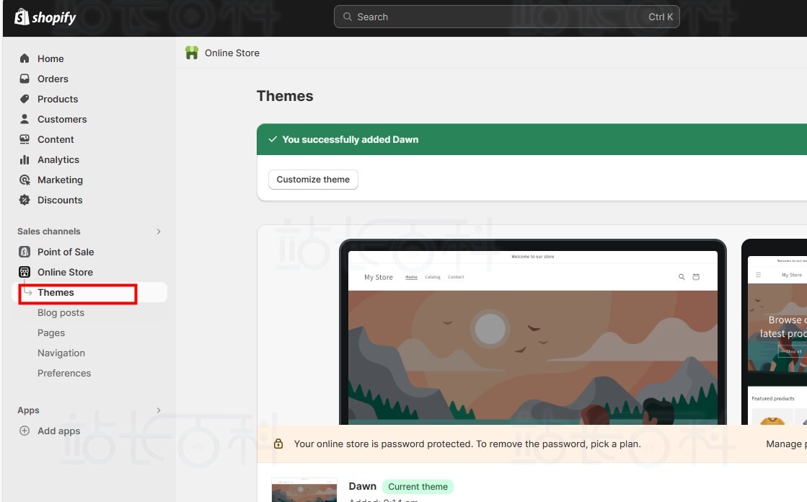Open Navigation under Online Store

61,353
